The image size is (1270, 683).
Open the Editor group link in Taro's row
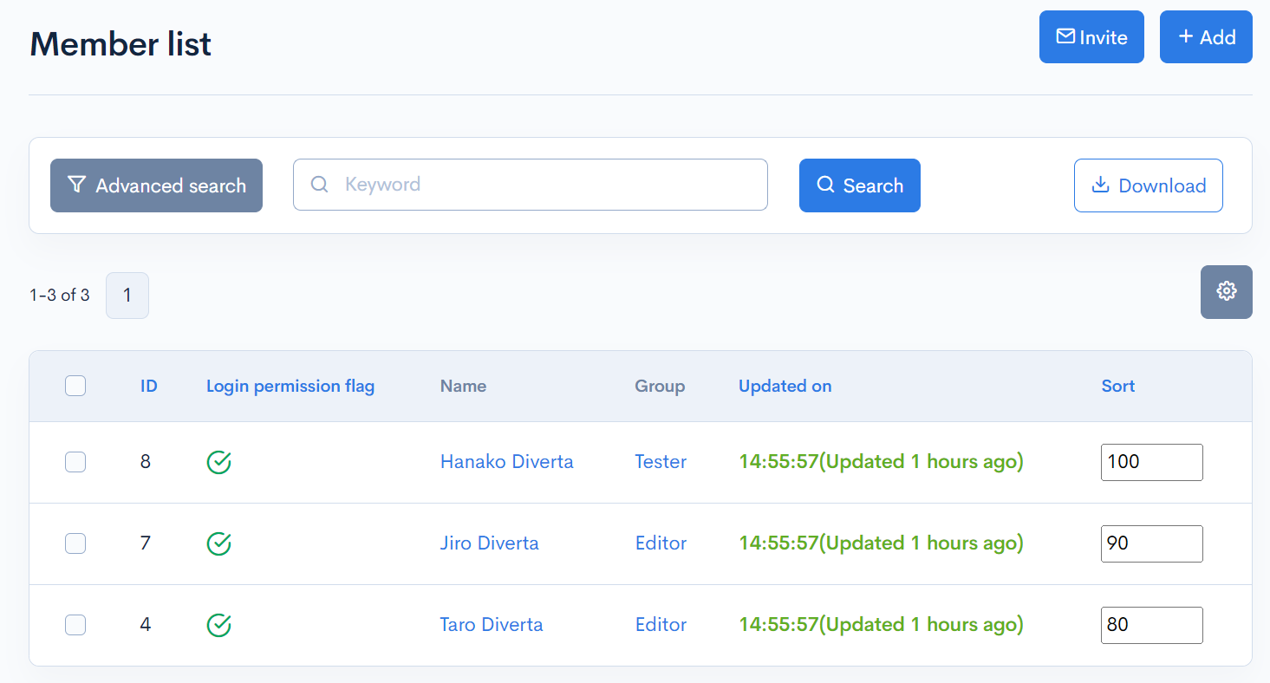(661, 624)
